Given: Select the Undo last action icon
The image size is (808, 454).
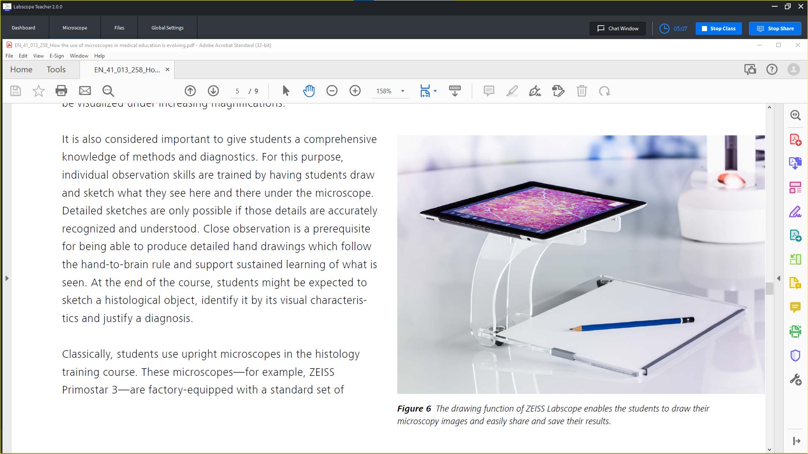Looking at the screenshot, I should (x=604, y=91).
